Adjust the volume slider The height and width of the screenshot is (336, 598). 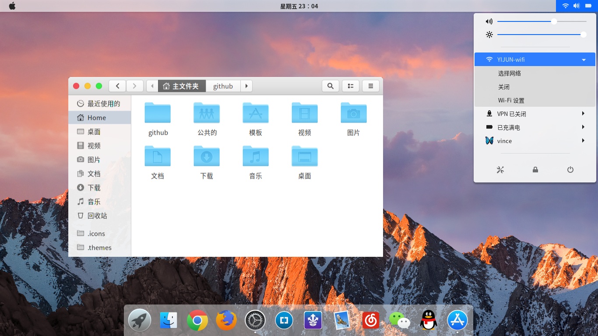[x=542, y=21]
